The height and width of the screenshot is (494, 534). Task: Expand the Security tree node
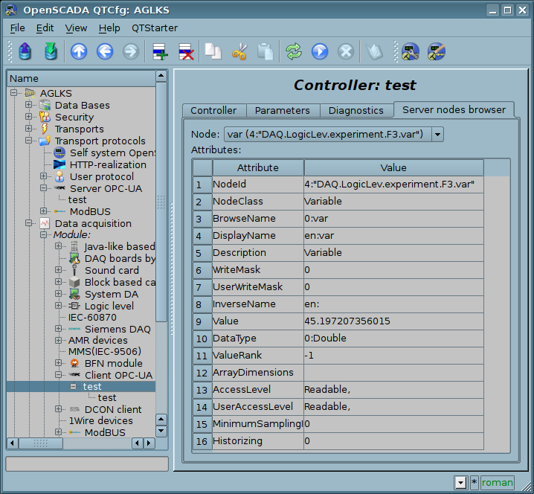pos(28,117)
